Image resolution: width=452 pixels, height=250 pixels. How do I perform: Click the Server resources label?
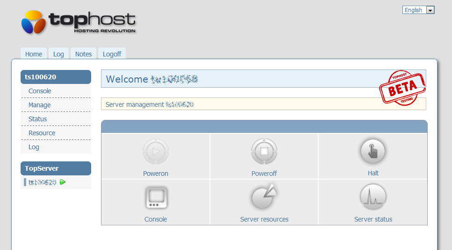[265, 219]
